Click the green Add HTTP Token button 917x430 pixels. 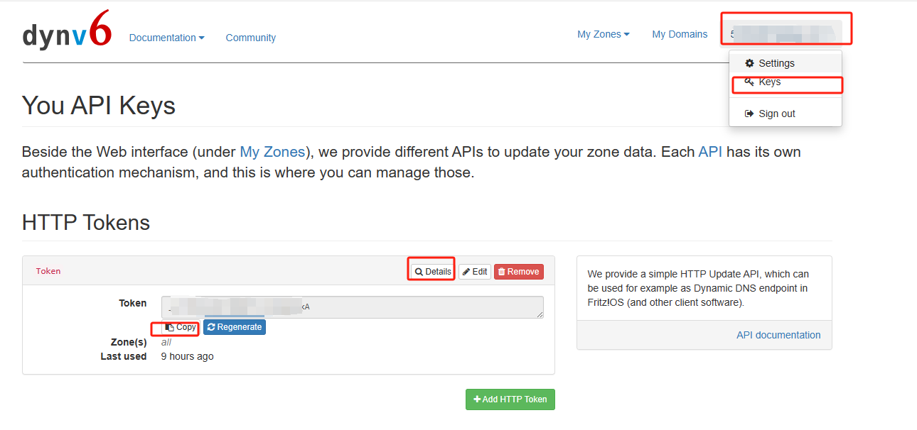tap(510, 399)
